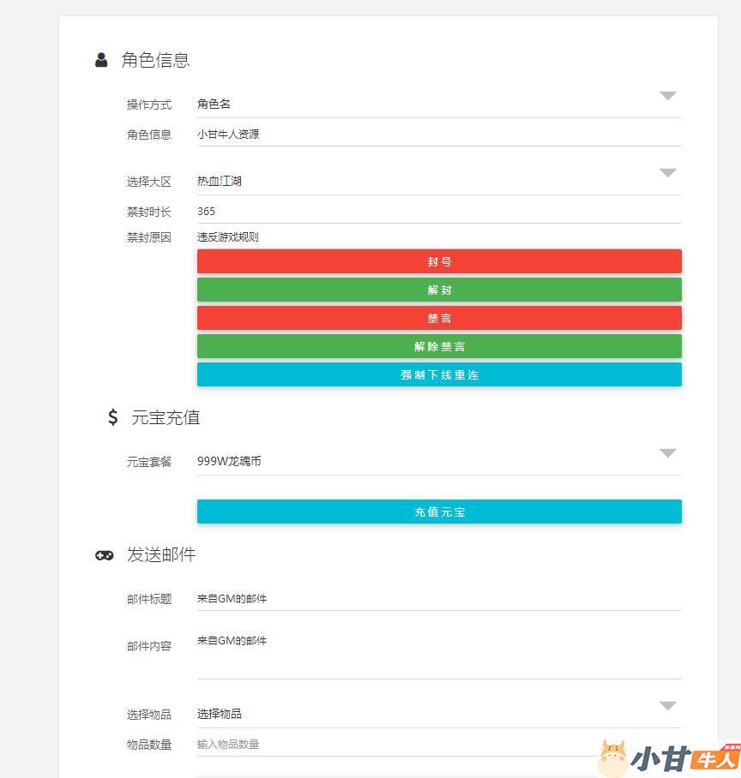
Task: Click inside the 邮件内容 text area
Action: click(439, 655)
